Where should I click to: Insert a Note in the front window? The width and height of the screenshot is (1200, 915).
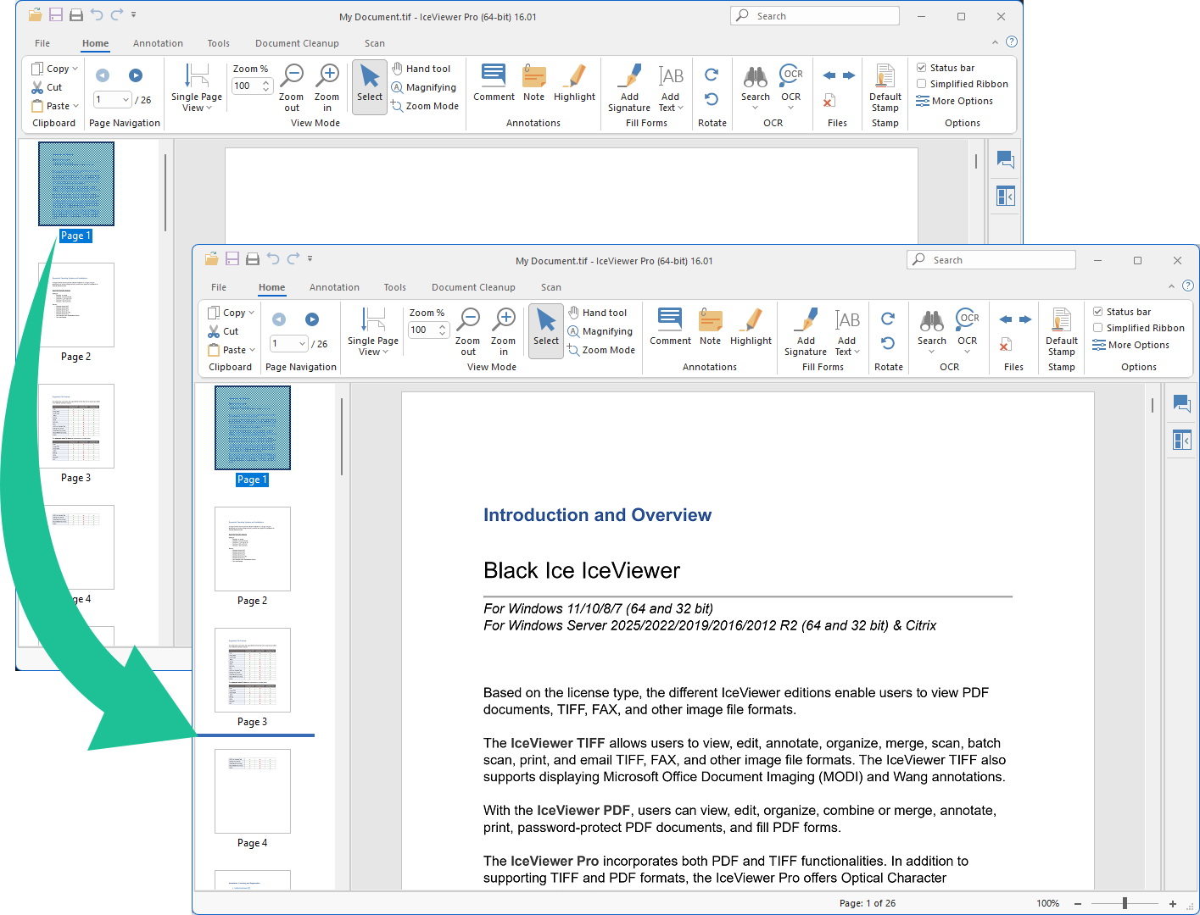click(711, 327)
